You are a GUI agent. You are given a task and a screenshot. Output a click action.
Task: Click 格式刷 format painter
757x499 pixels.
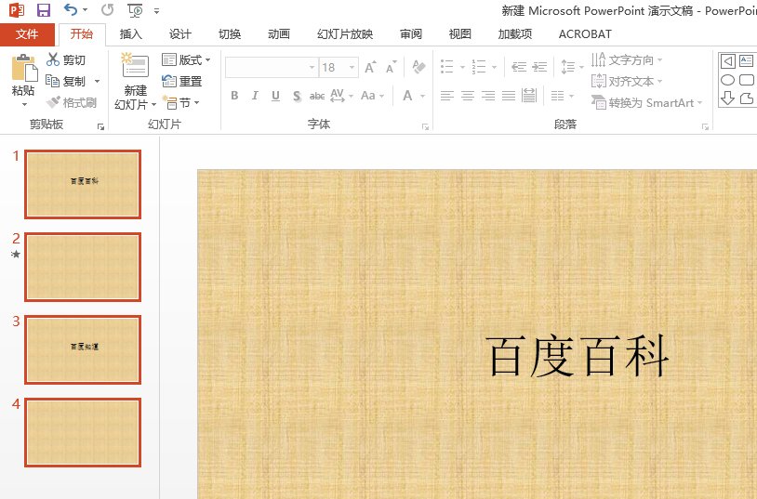[72, 102]
